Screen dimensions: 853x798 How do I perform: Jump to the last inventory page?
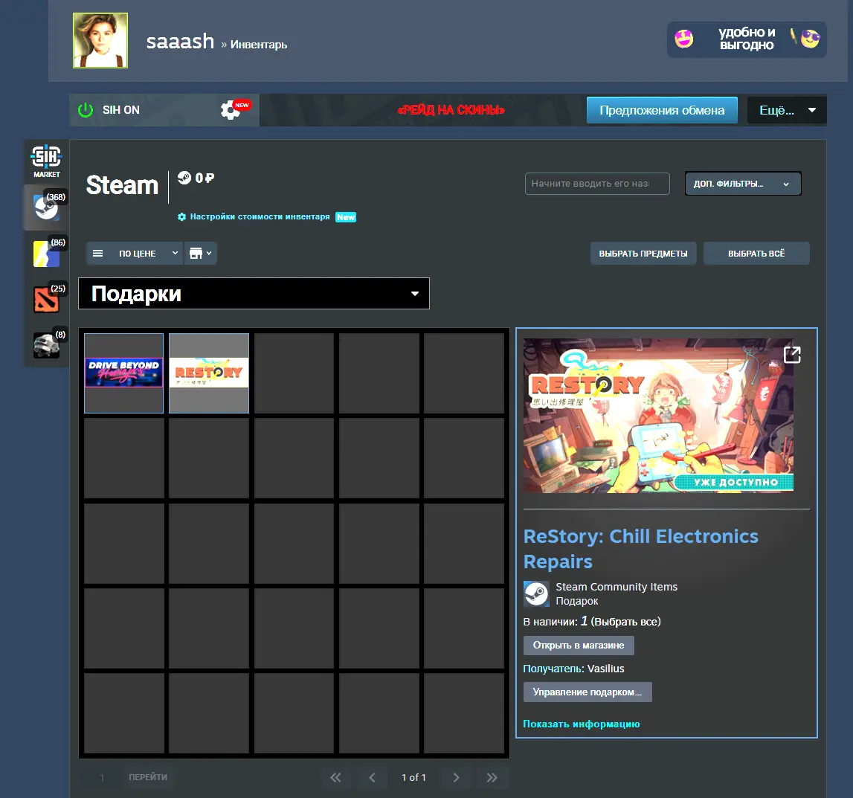tap(492, 777)
